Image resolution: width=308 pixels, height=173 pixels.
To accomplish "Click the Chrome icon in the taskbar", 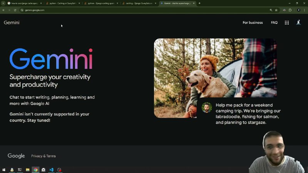I will tap(35, 170).
